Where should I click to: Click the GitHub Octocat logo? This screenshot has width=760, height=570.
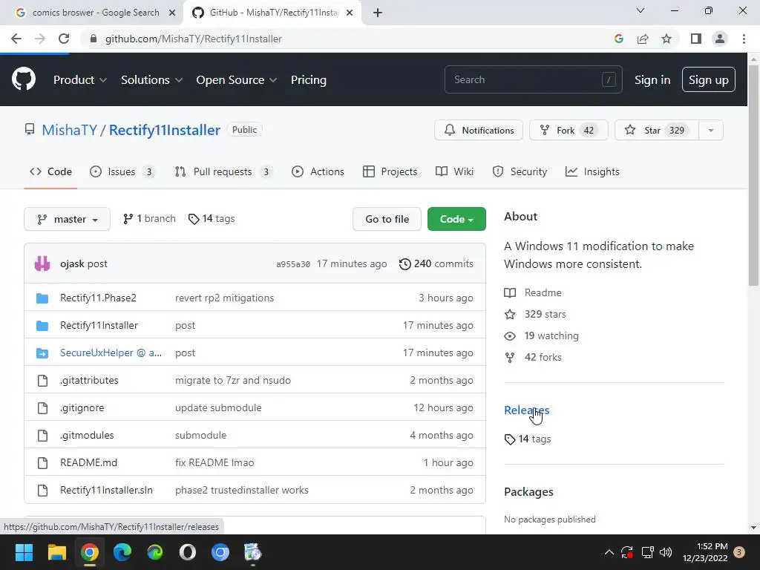pyautogui.click(x=24, y=79)
